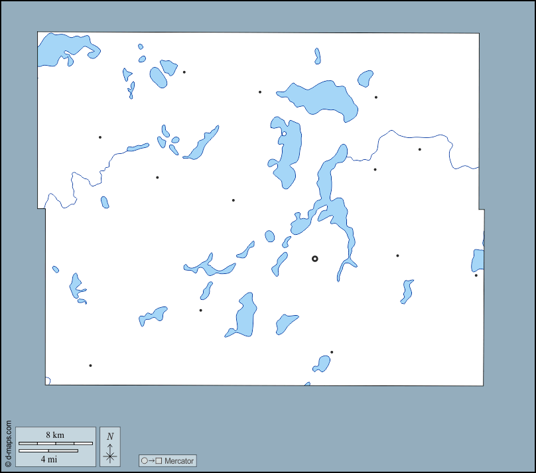Screen dimensions: 536x473
Task: Click the 8 km scale bar
Action: tap(55, 443)
